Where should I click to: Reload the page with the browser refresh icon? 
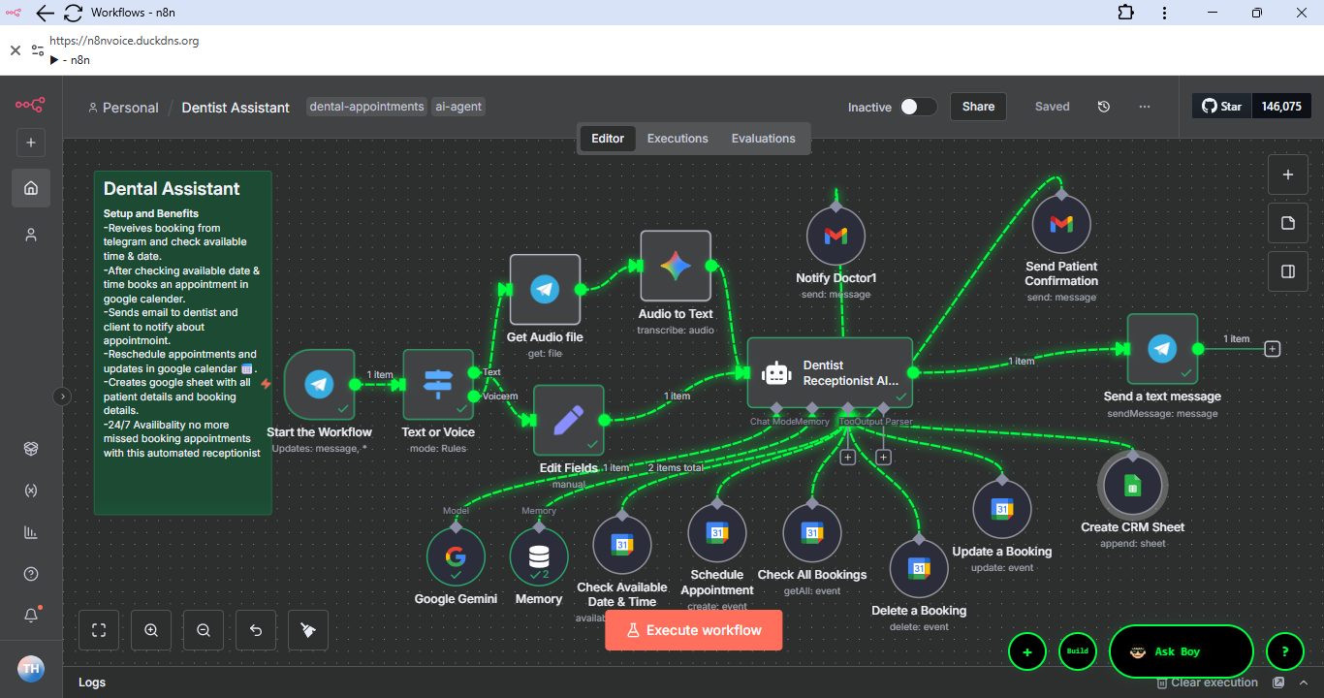click(73, 13)
